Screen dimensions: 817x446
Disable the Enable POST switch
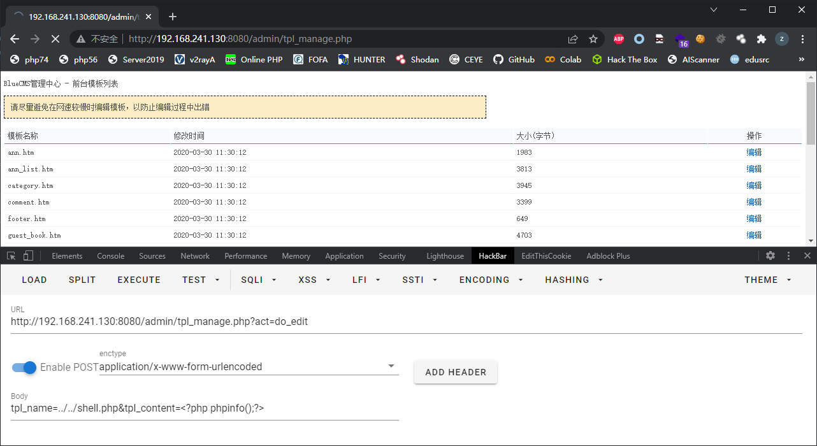point(24,368)
